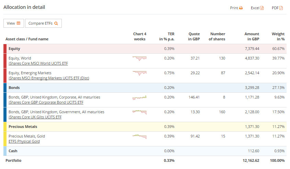Select the Equity asset class row
The width and height of the screenshot is (290, 169).
69,49
